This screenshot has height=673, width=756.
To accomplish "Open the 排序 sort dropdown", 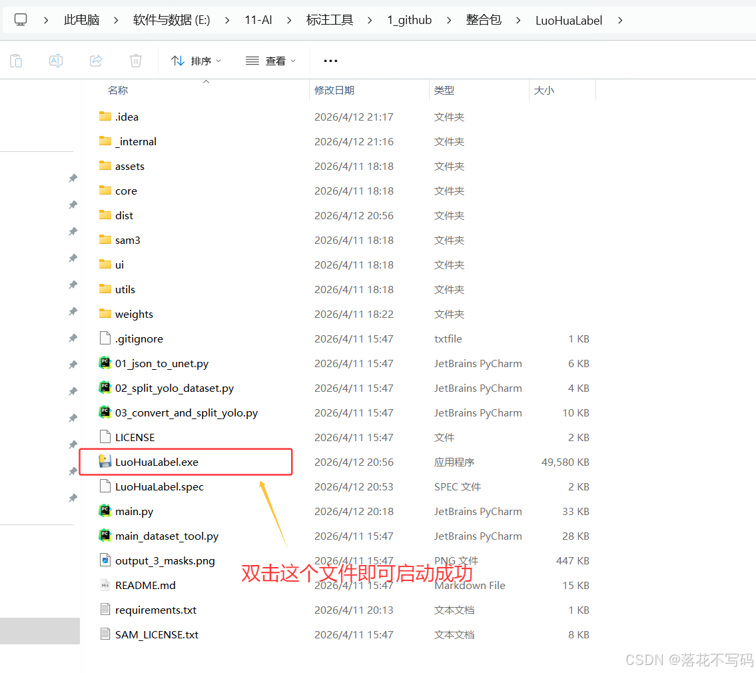I will click(196, 61).
